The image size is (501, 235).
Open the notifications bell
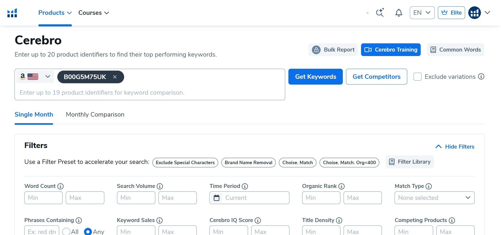click(x=399, y=13)
